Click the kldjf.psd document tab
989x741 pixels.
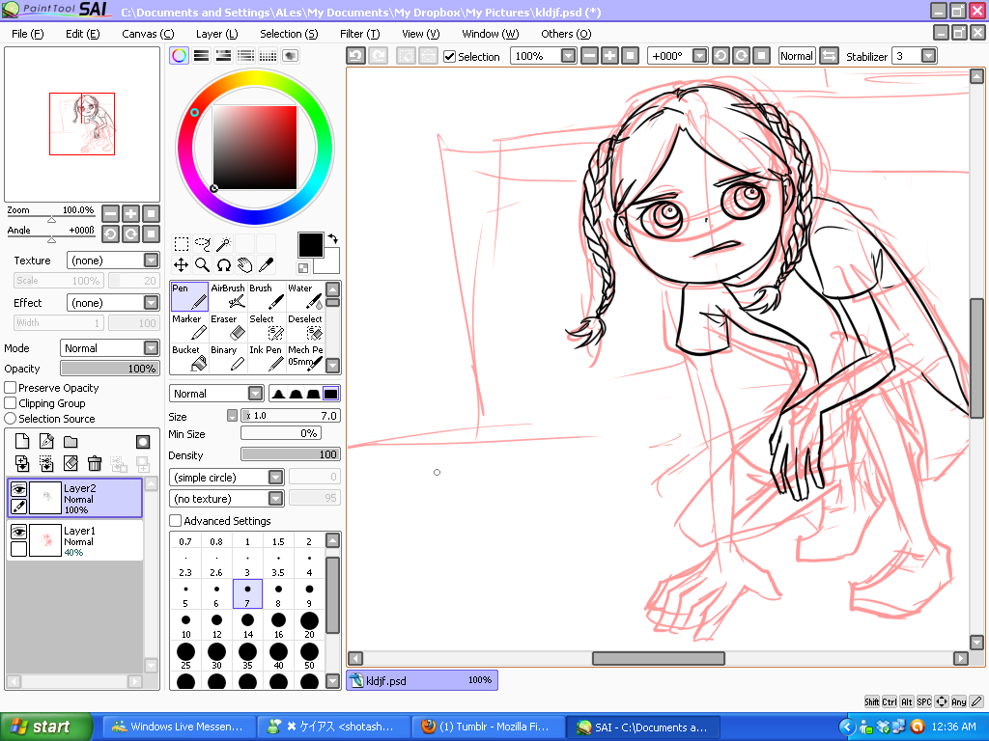tap(421, 680)
